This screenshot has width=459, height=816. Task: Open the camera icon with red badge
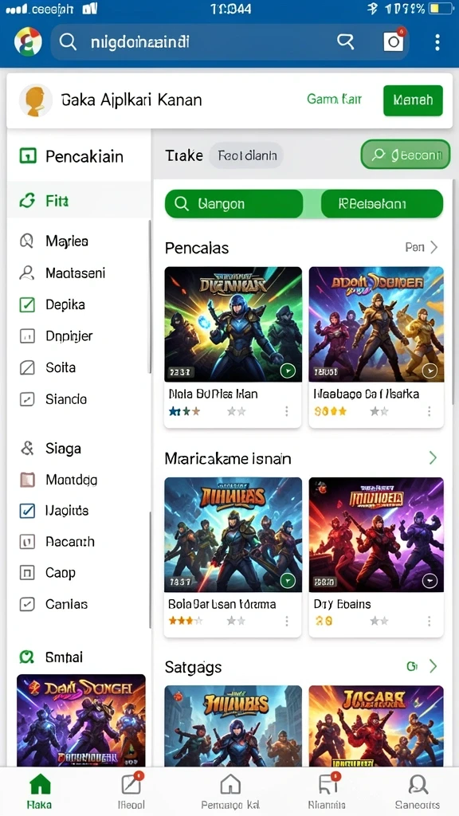(x=394, y=41)
